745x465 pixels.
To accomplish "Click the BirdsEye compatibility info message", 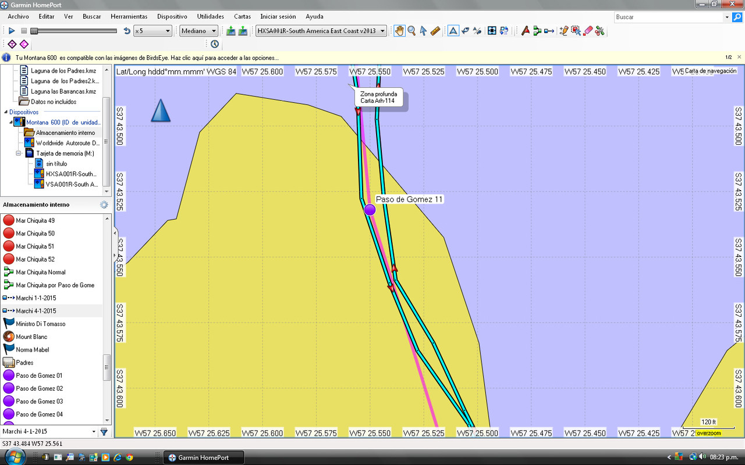I will click(x=147, y=58).
